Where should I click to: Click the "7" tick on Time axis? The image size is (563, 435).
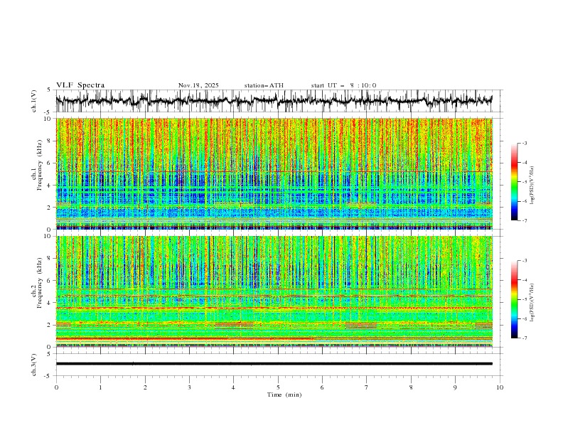367,387
